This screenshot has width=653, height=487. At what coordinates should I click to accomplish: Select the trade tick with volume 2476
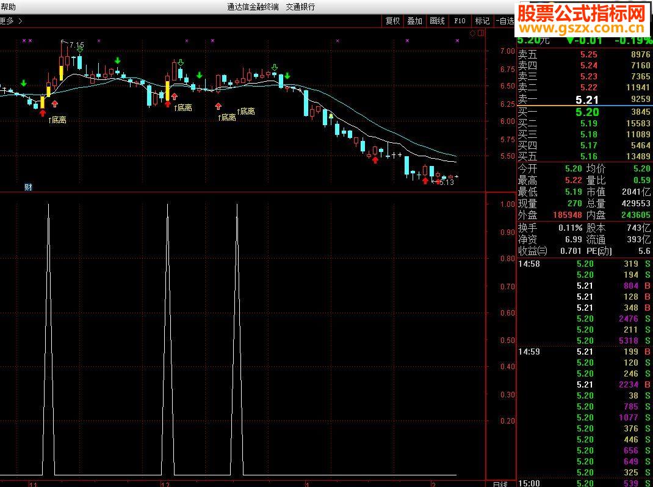pos(584,319)
